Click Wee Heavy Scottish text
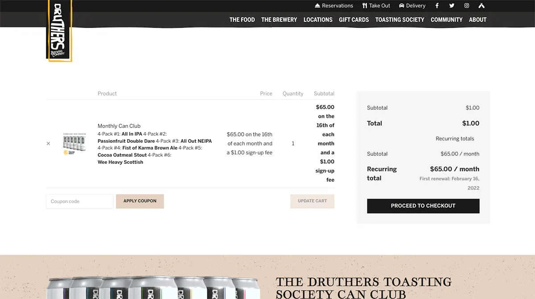Screen dimensions: 535x299 point(120,162)
